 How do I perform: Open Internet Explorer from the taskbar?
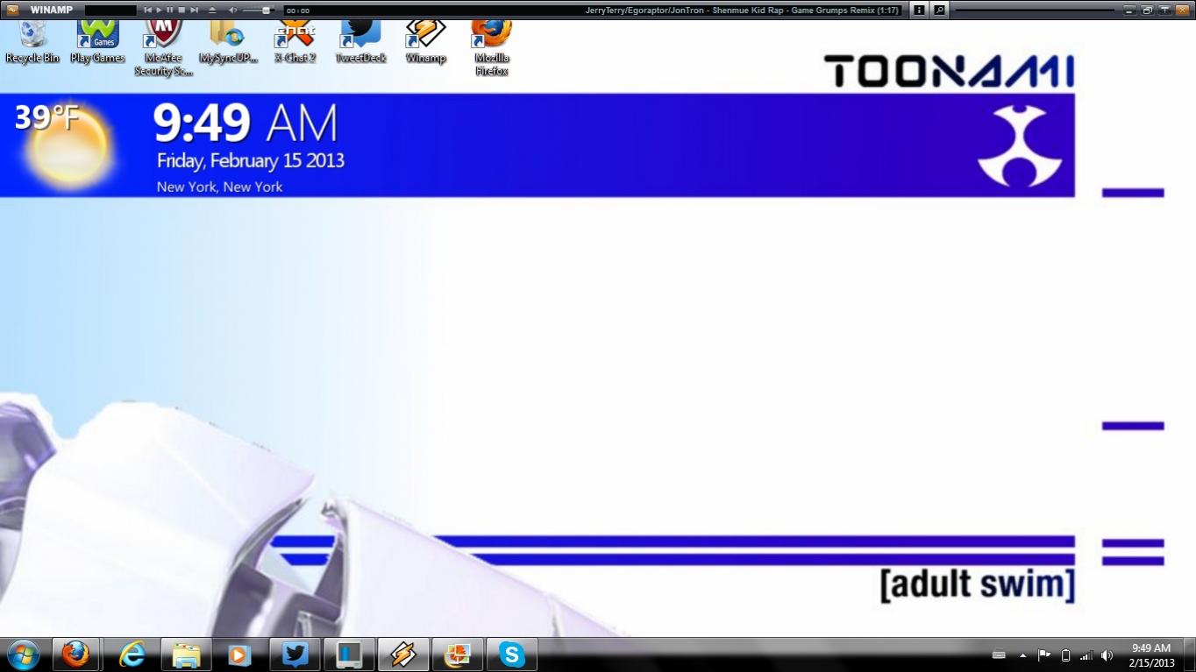pos(132,654)
